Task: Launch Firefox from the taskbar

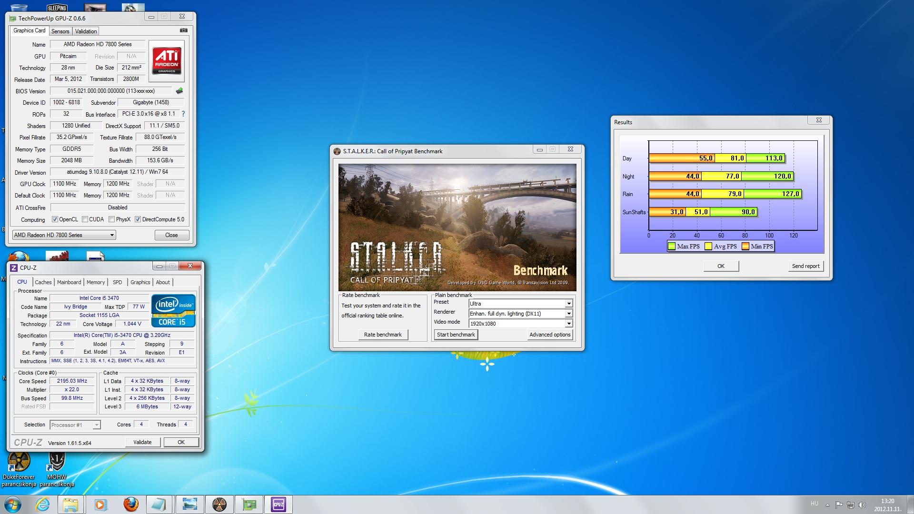Action: [130, 504]
